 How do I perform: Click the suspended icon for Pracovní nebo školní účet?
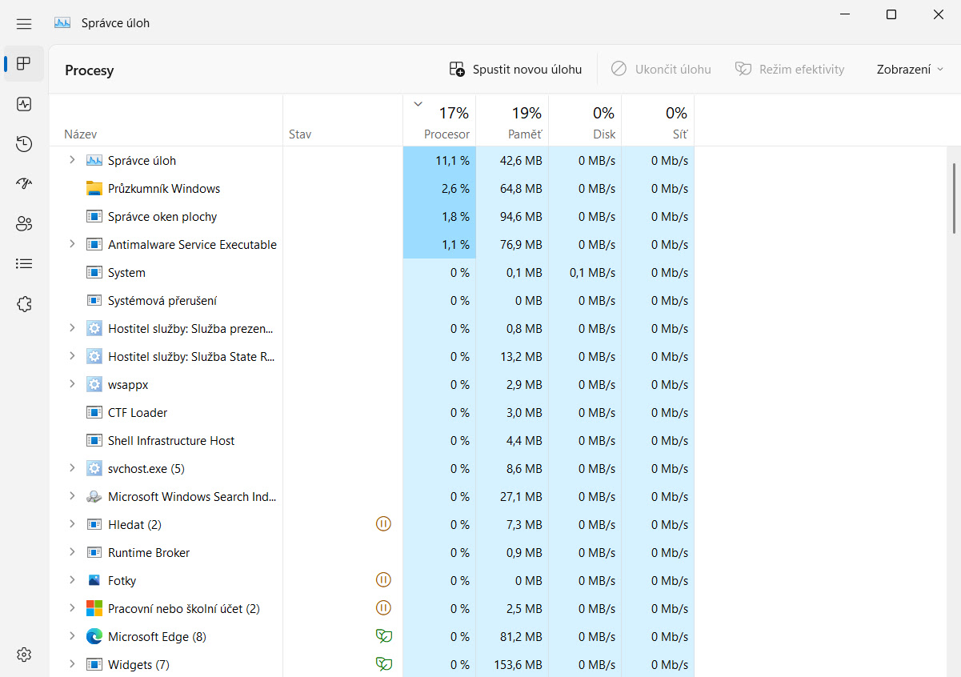pyautogui.click(x=384, y=608)
